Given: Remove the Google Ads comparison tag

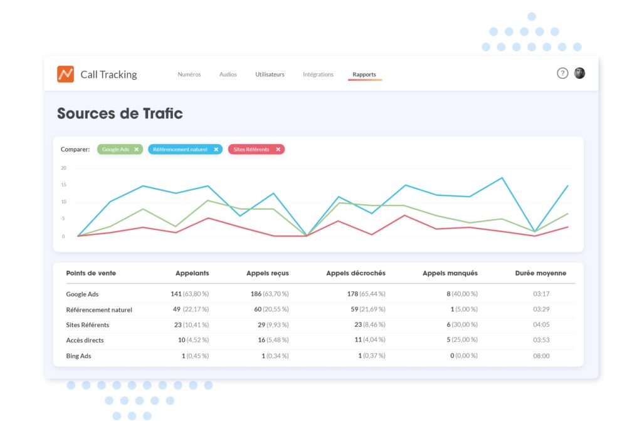Looking at the screenshot, I should (x=137, y=150).
